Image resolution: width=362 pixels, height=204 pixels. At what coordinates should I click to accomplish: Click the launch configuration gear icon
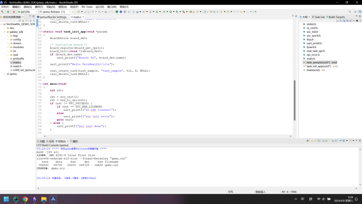pos(73,12)
